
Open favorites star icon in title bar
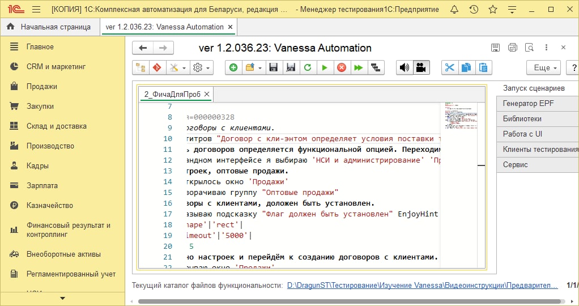click(492, 9)
